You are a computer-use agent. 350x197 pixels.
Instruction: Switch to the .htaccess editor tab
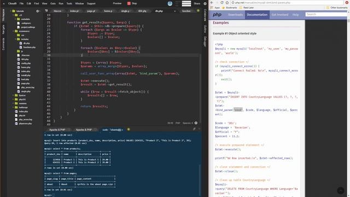[x=57, y=11]
